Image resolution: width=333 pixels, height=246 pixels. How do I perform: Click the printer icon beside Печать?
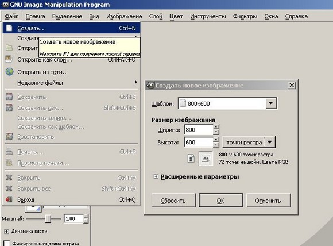9,152
